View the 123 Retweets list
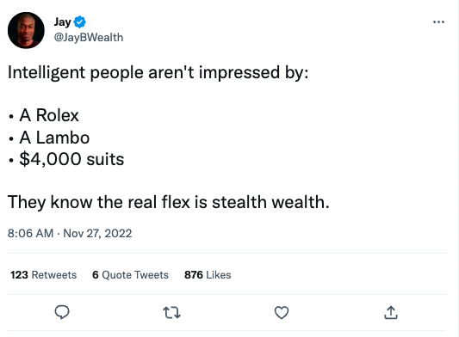 click(x=44, y=275)
